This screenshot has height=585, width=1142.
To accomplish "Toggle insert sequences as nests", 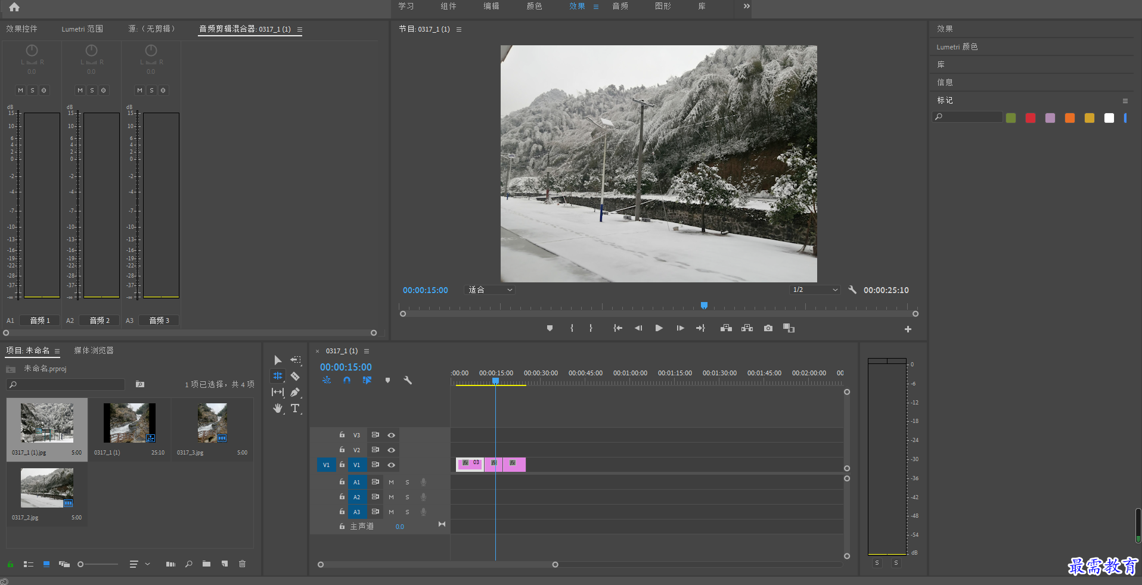I will pos(327,380).
